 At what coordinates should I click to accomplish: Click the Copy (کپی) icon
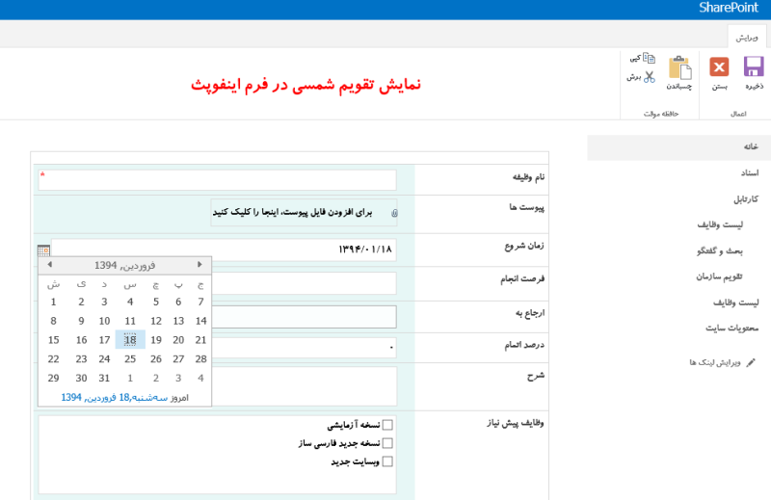tap(649, 58)
